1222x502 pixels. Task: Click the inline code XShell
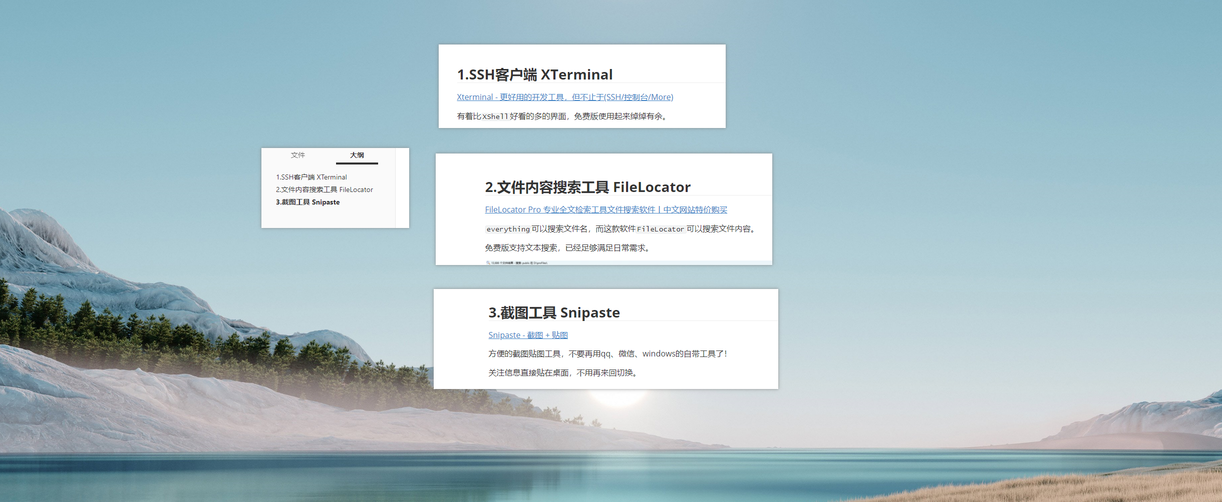(495, 116)
